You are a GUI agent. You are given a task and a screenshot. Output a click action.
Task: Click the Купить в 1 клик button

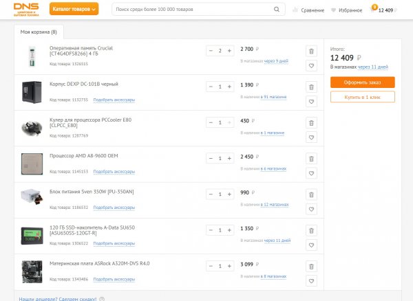coord(362,97)
